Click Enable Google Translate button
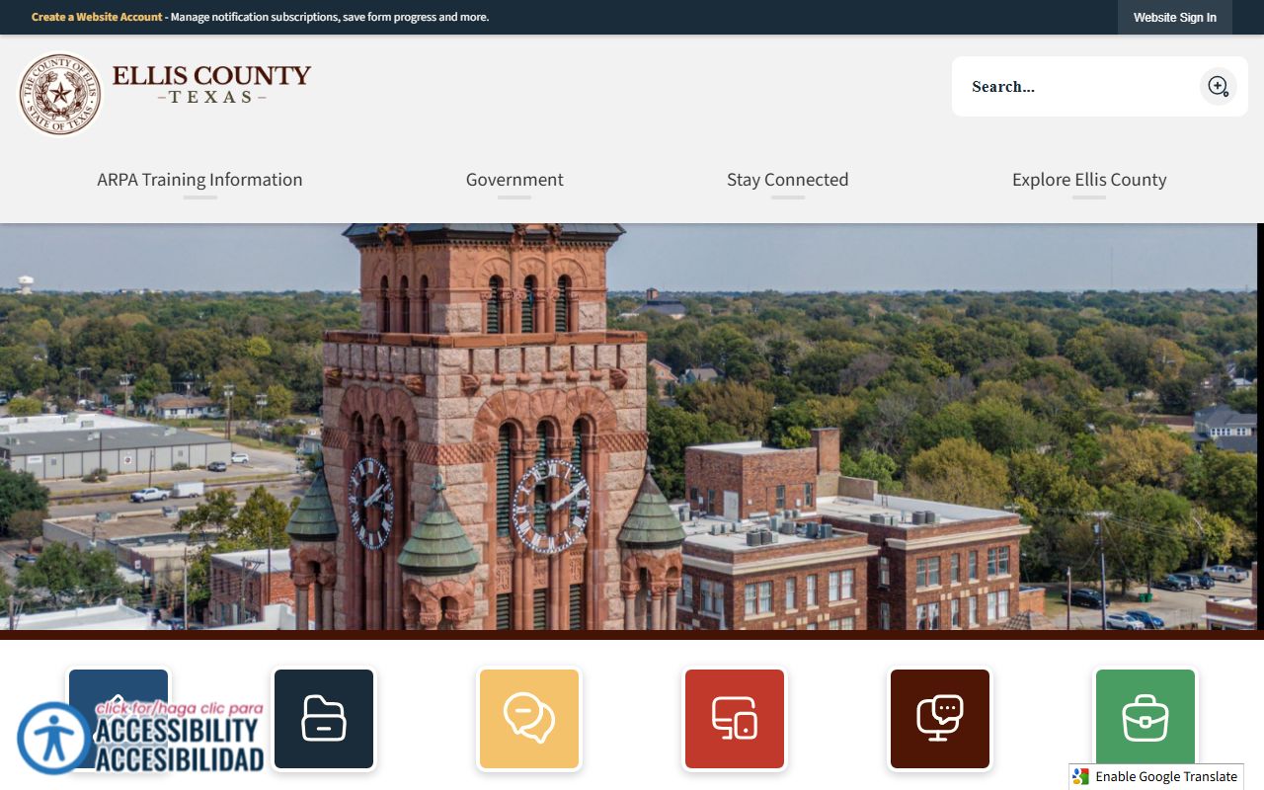 tap(1165, 776)
